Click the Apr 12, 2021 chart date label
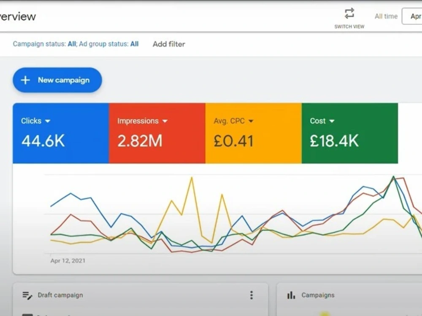Viewport: 422px width, 316px height. (x=68, y=261)
